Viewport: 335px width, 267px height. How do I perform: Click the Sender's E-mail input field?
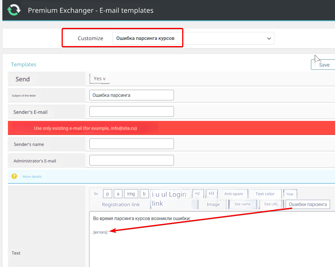pyautogui.click(x=131, y=111)
